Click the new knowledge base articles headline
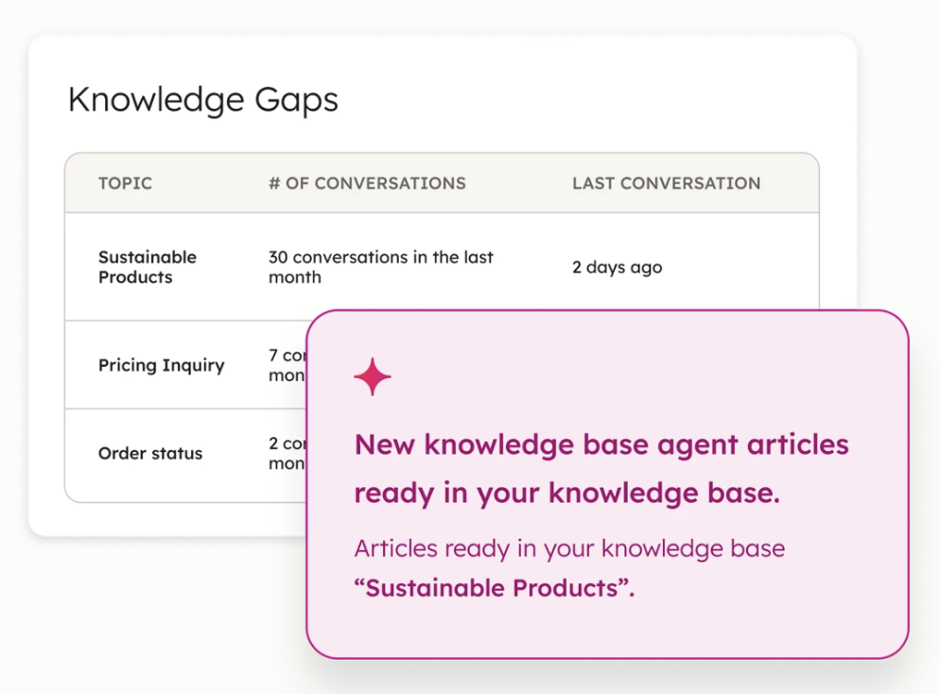Viewport: 940px width, 694px height. tap(601, 445)
